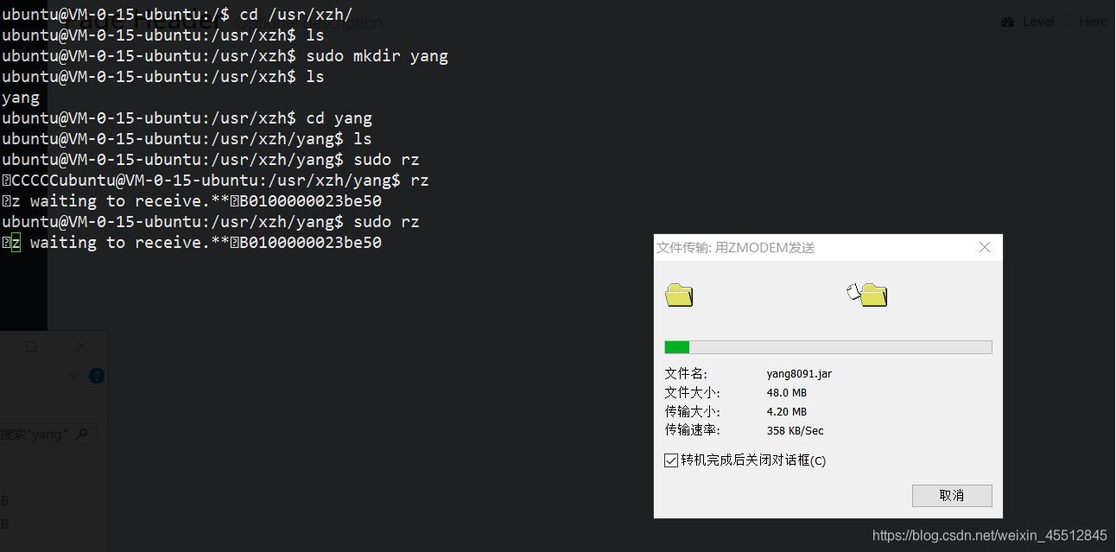Close the dimmed file explorer window

coord(82,346)
